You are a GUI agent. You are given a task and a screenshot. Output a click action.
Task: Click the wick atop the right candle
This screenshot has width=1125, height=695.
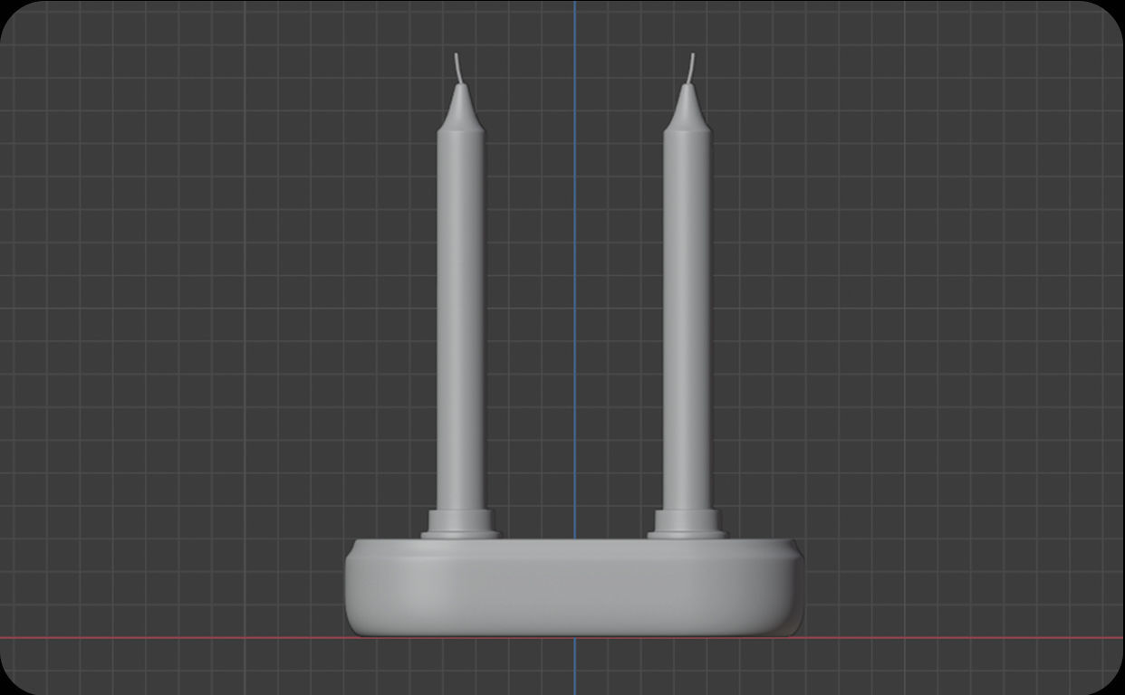pyautogui.click(x=691, y=68)
